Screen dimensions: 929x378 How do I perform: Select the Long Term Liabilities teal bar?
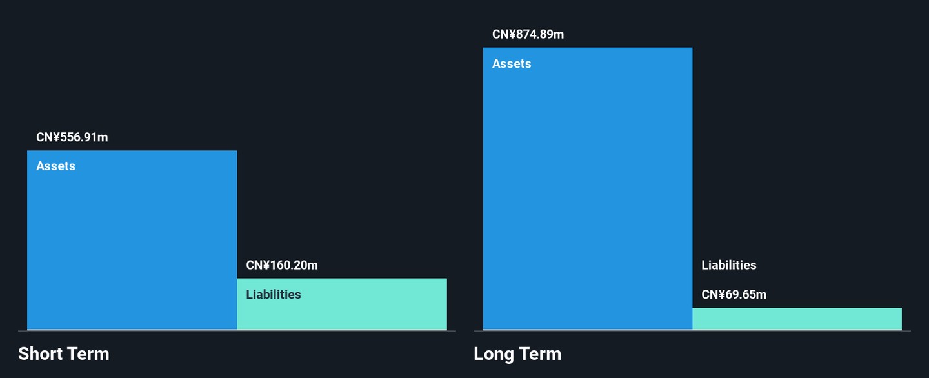[797, 319]
